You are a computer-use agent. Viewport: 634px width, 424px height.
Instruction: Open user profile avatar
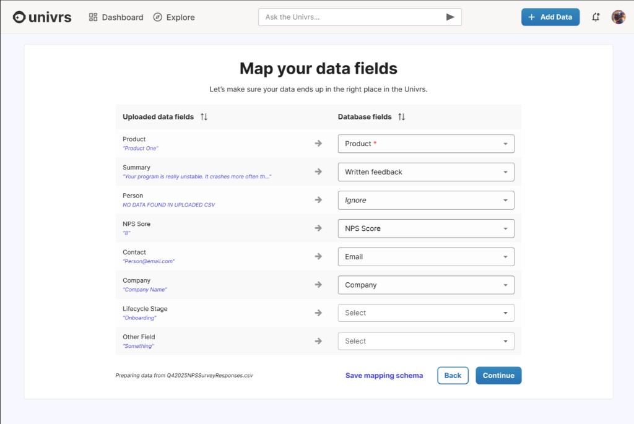click(619, 17)
